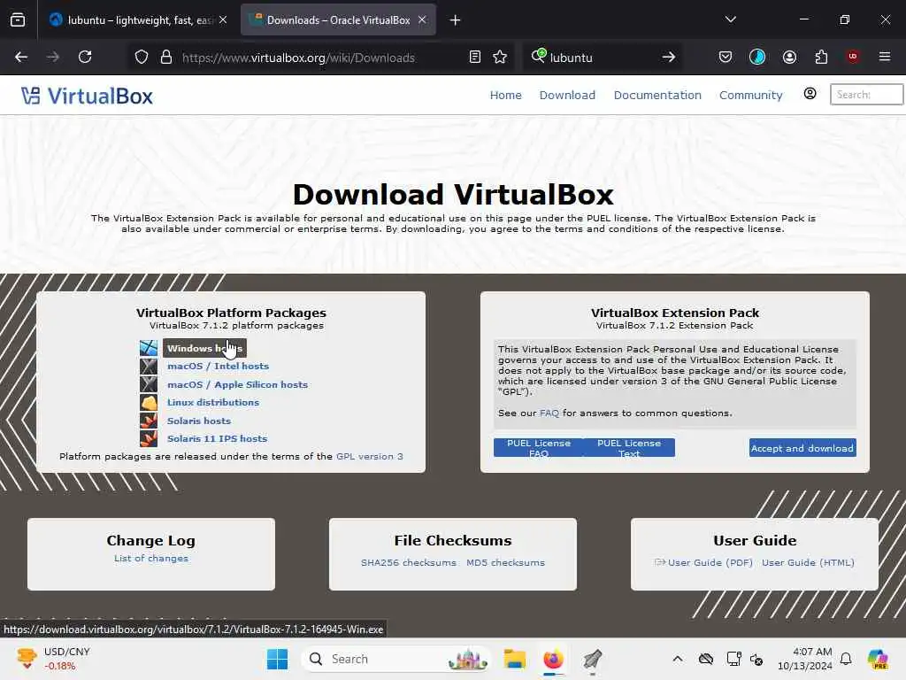Viewport: 906px width, 680px height.
Task: Click the site security padlock icon
Action: (x=166, y=58)
